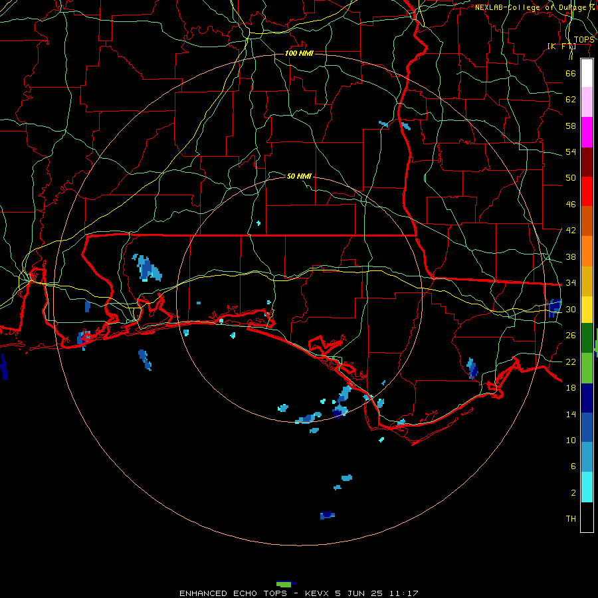
Task: Click the legend value "18"
Action: [x=571, y=388]
